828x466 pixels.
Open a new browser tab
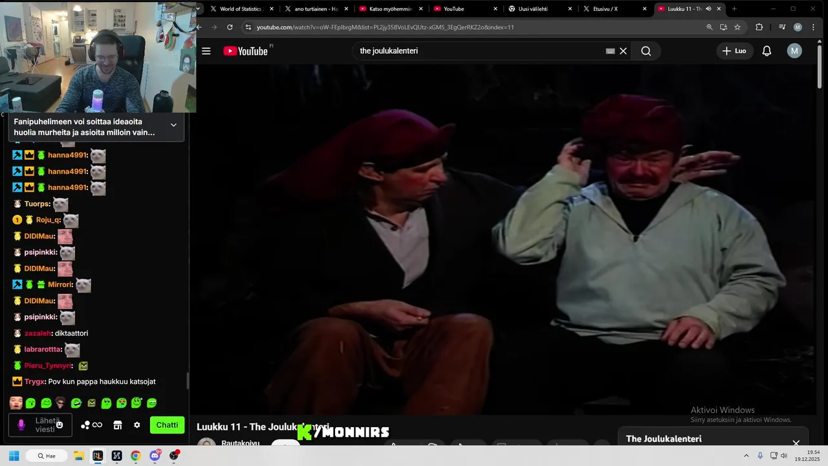pos(734,9)
